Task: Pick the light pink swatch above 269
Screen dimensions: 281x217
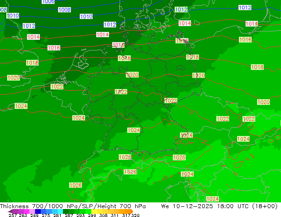Action: pyautogui.click(x=32, y=211)
